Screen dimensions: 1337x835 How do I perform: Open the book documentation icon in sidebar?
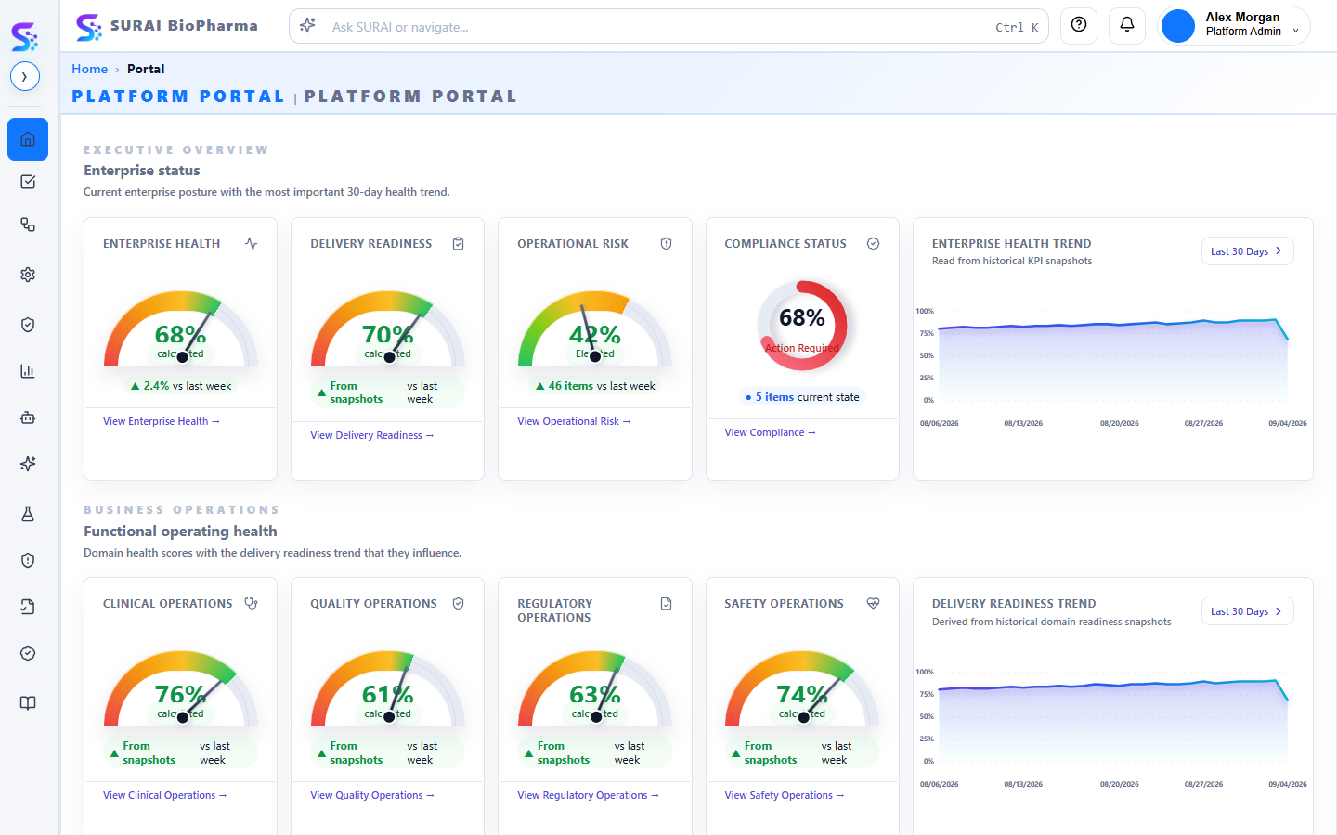[x=28, y=703]
